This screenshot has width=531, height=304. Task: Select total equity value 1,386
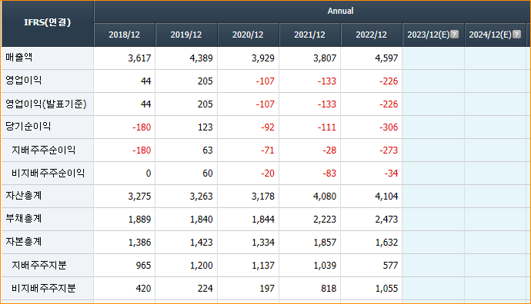pyautogui.click(x=139, y=243)
